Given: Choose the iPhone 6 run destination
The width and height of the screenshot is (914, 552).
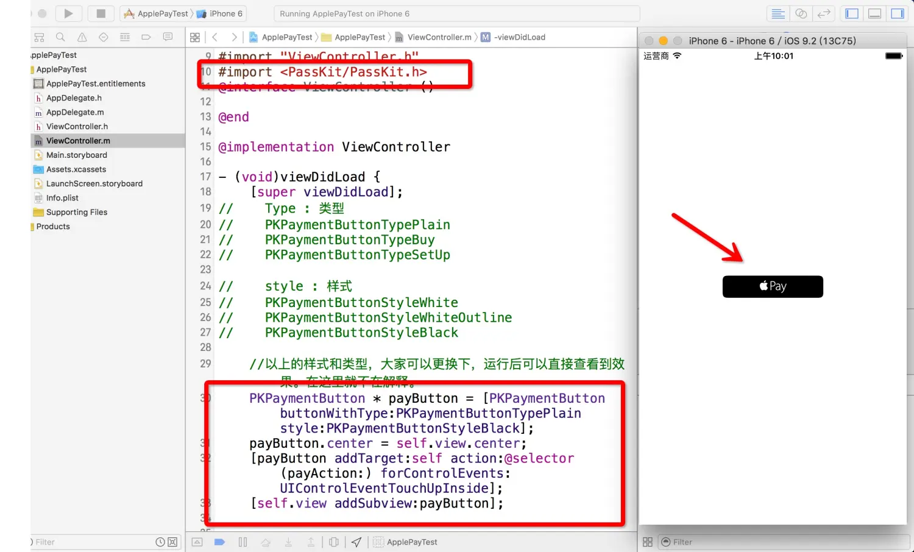Looking at the screenshot, I should coord(220,13).
